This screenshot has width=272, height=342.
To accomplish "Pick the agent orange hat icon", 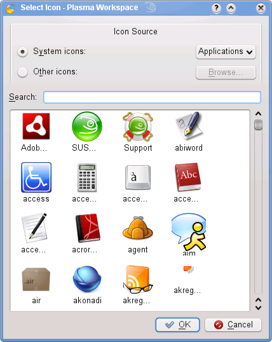I will point(138,228).
